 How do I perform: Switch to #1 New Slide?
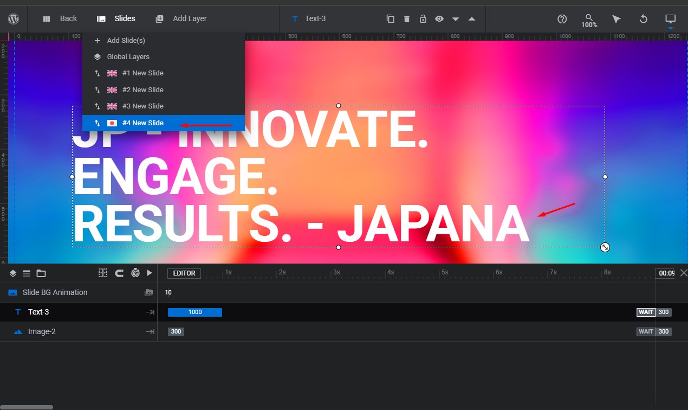click(x=164, y=73)
